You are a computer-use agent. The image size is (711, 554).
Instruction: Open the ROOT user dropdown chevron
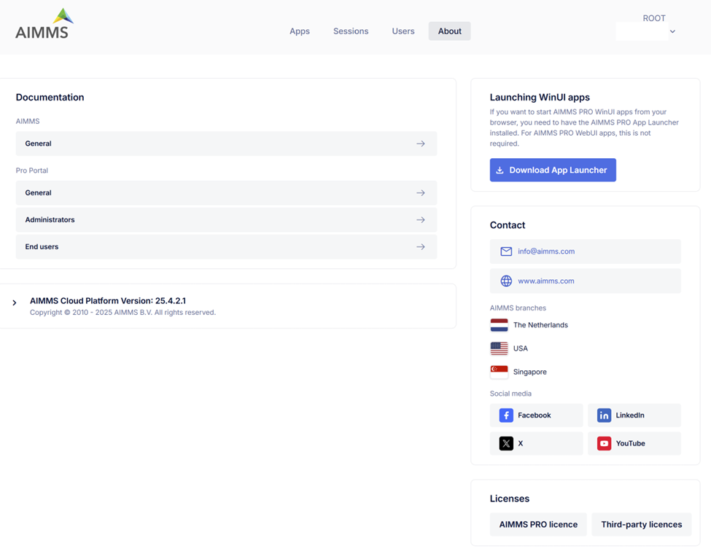672,32
